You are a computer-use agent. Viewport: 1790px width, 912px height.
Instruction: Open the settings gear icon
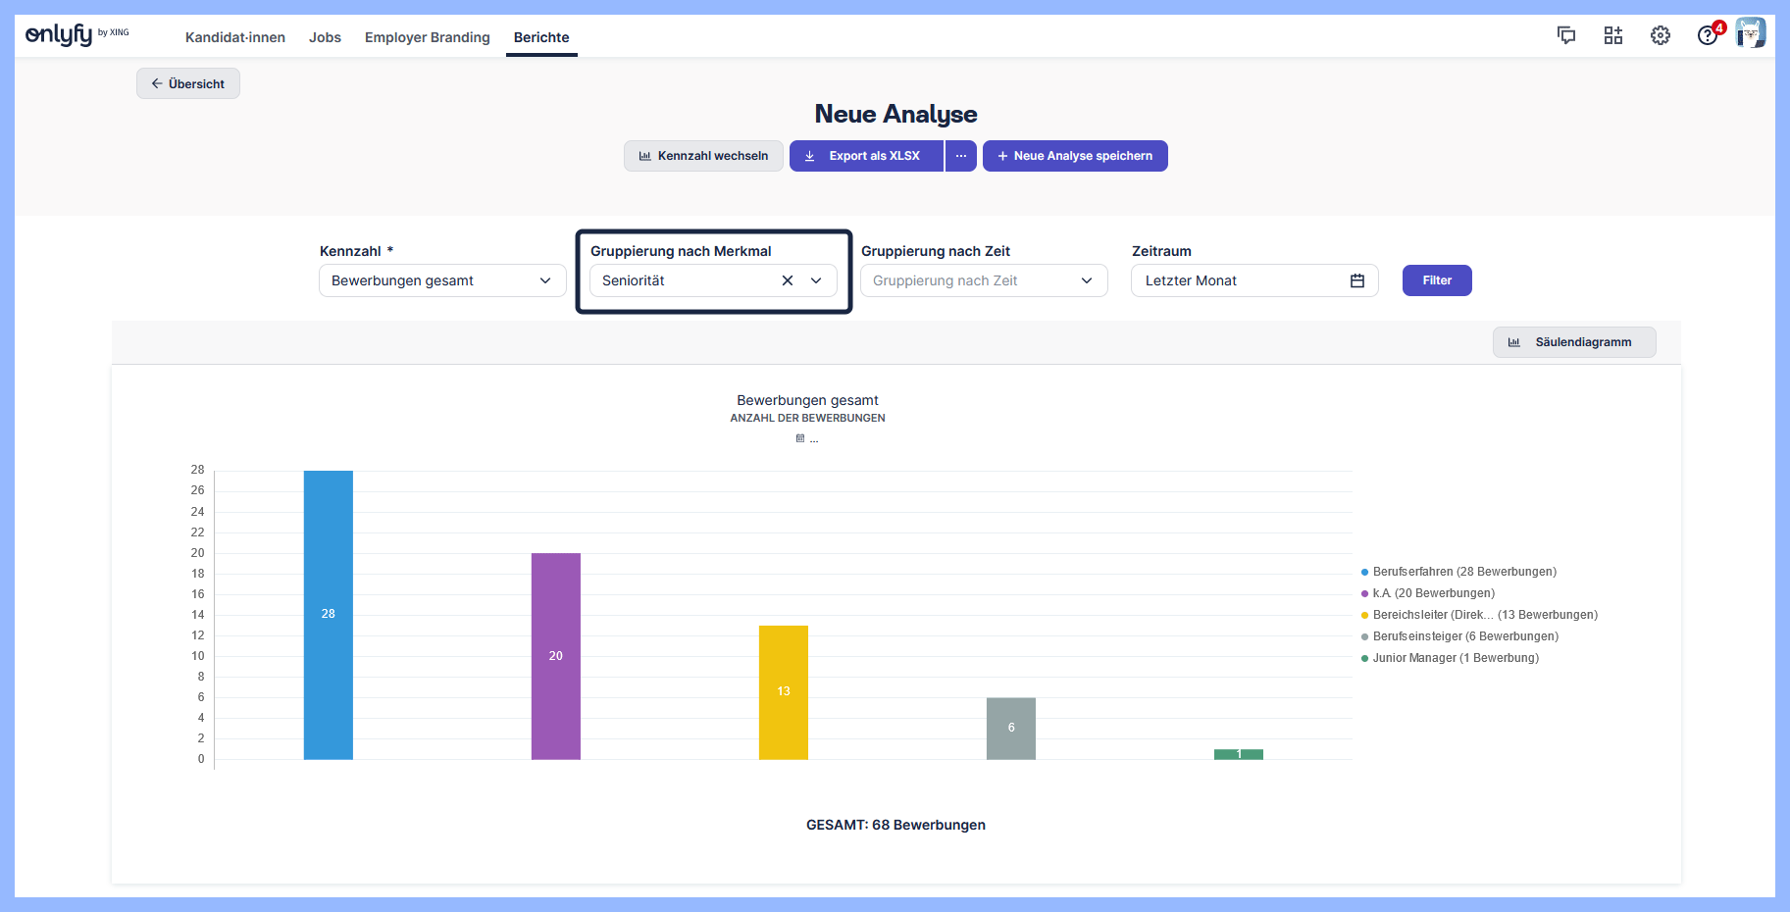tap(1661, 36)
